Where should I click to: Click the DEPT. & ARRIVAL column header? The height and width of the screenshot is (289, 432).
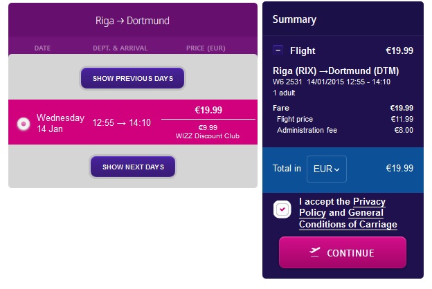[120, 48]
